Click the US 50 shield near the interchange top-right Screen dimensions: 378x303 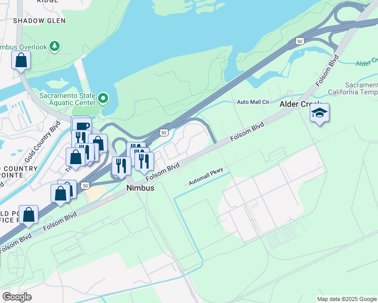point(300,41)
